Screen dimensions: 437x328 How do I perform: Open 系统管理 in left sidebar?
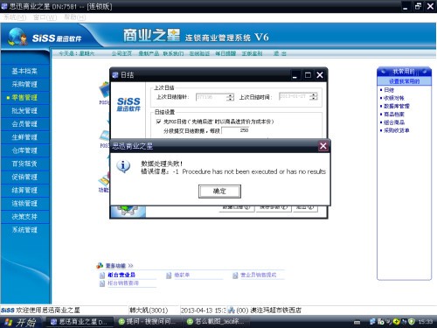coord(24,230)
